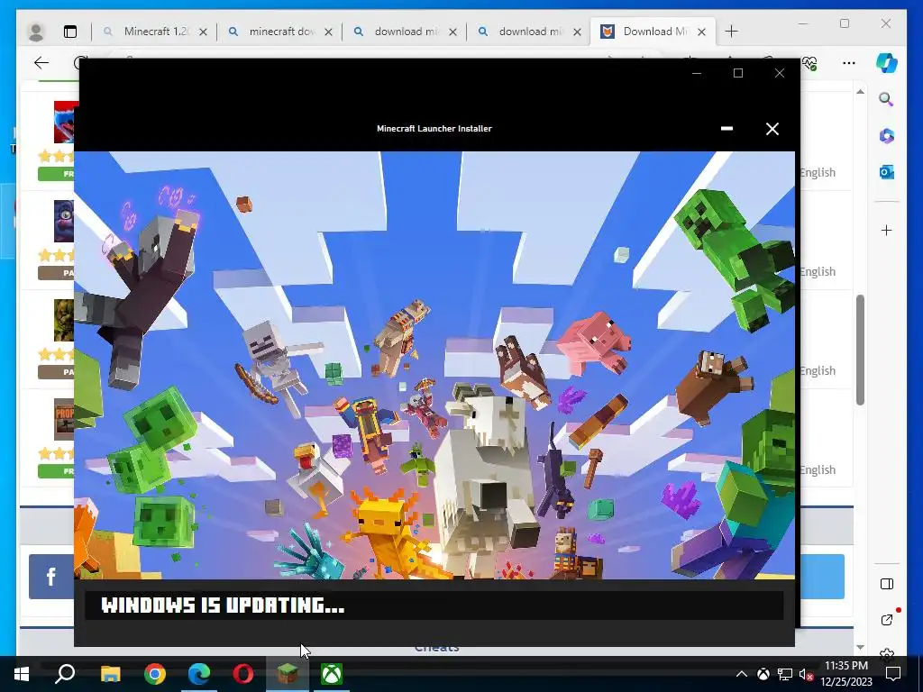Open the Edge profile avatar

click(36, 32)
